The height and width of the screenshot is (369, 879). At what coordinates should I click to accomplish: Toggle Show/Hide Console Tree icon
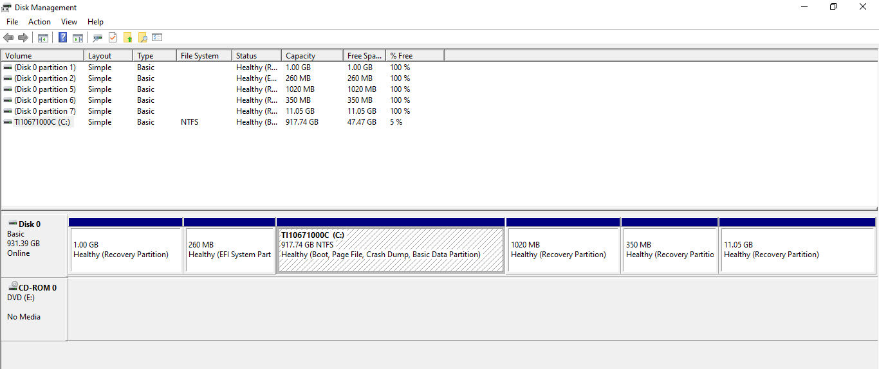click(x=43, y=38)
